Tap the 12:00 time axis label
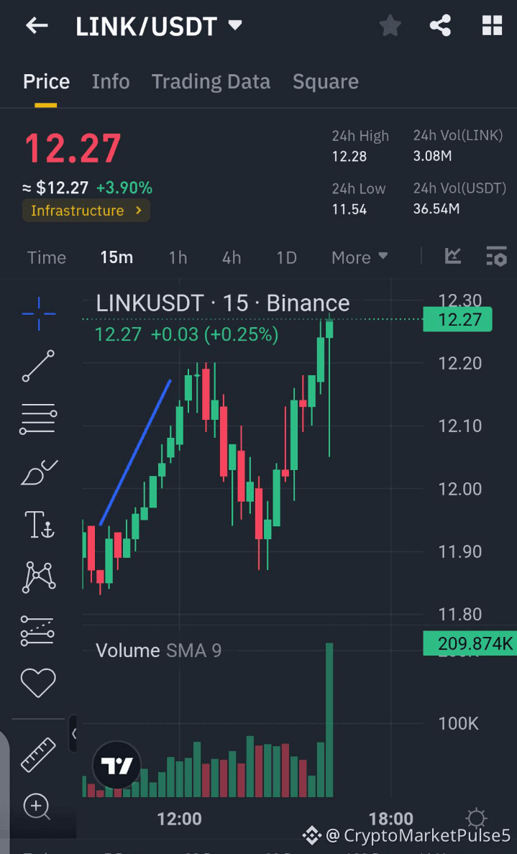The image size is (517, 854). (x=179, y=819)
